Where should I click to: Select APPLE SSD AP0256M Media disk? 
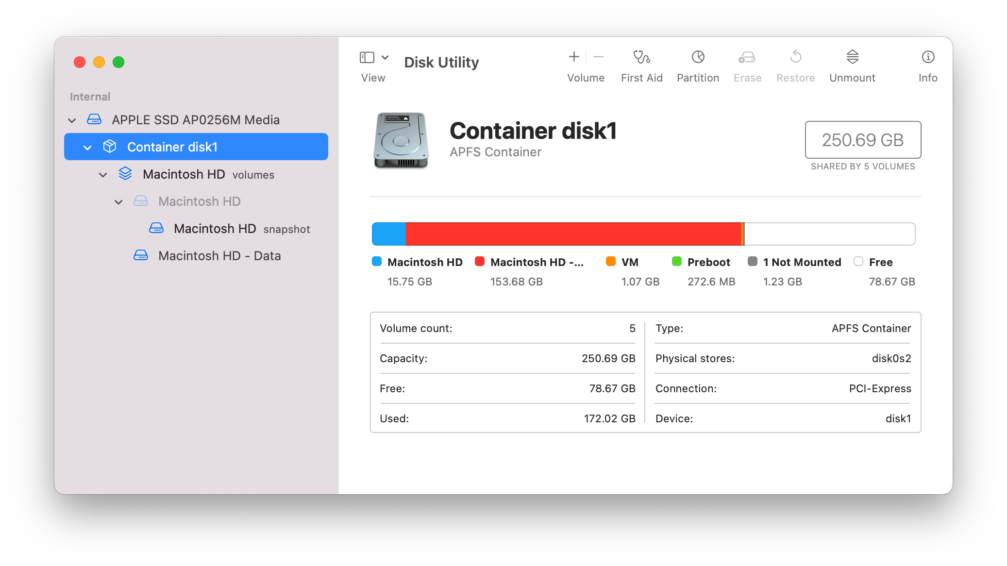pos(195,120)
